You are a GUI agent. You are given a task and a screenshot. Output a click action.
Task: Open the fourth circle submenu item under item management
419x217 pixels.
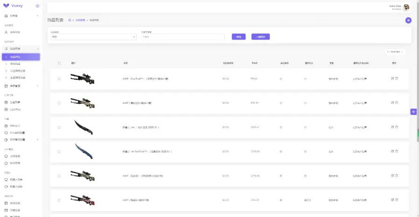[21, 78]
